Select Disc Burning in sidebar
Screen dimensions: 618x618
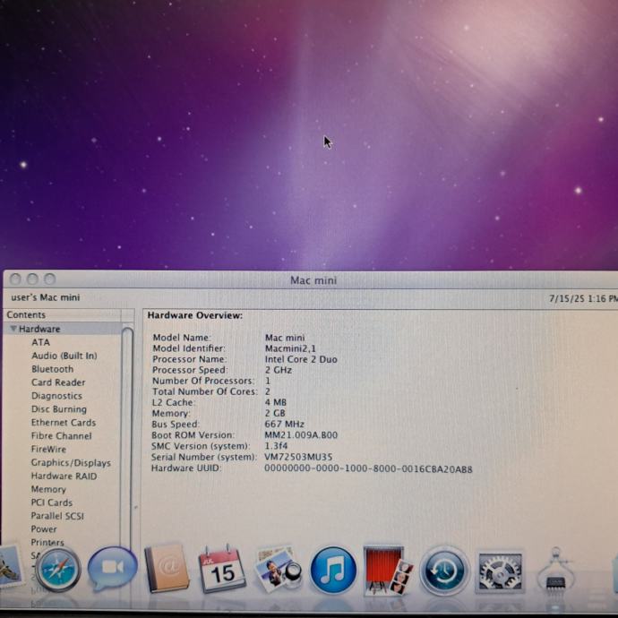58,409
